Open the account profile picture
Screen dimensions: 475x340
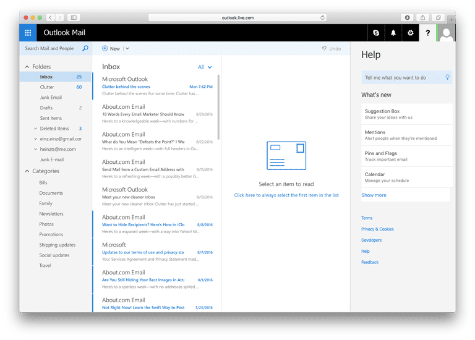446,33
